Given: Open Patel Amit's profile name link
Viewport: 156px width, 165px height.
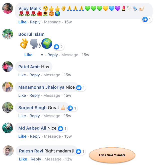Looking at the screenshot, I should click(29, 67).
